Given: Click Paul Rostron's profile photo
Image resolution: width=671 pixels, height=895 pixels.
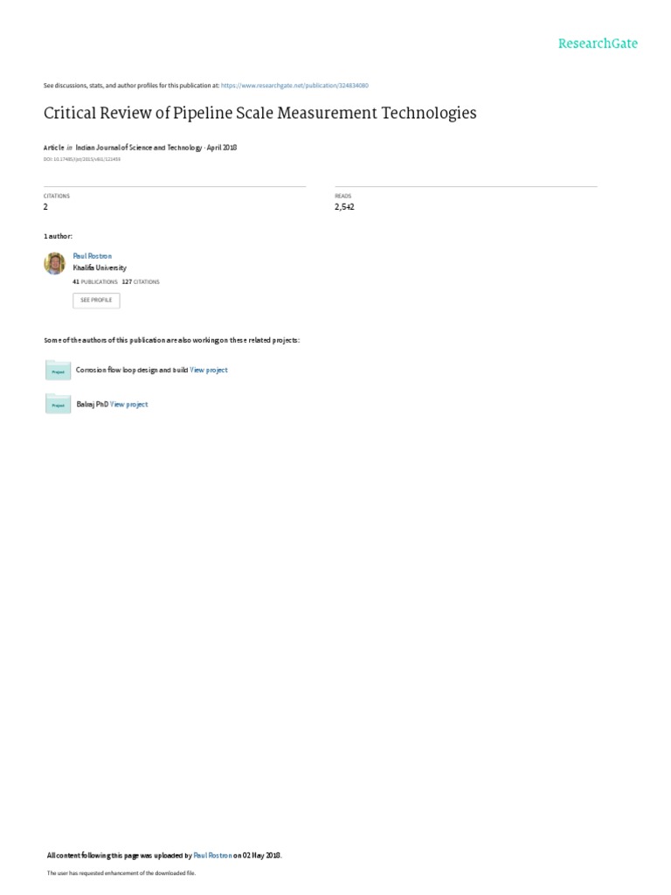Looking at the screenshot, I should (55, 263).
